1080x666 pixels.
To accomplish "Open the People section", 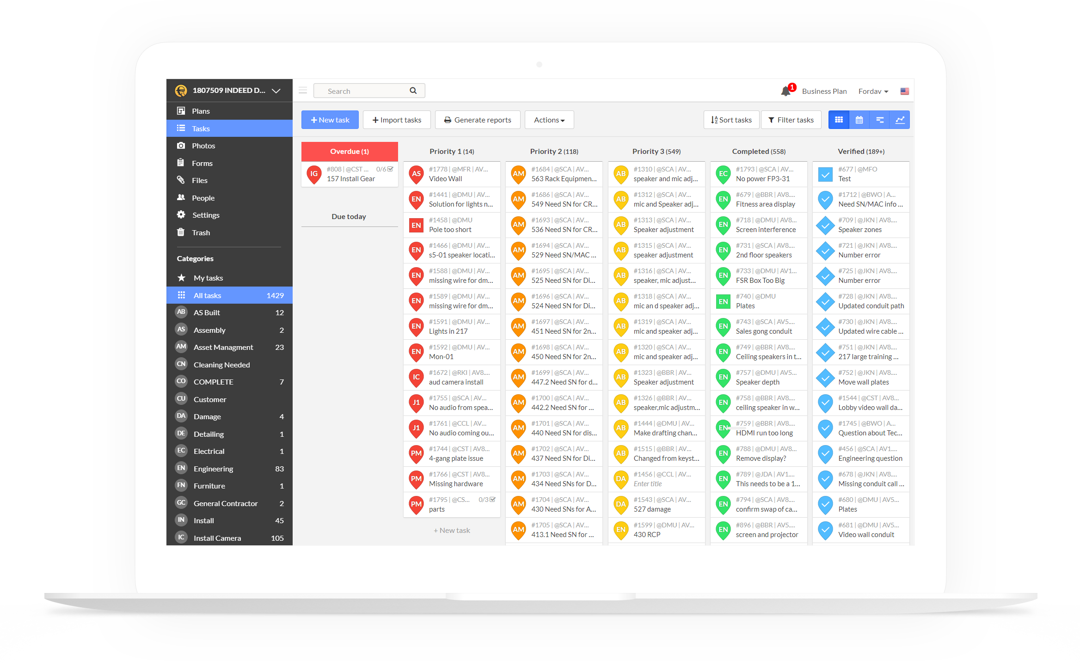I will [x=203, y=197].
